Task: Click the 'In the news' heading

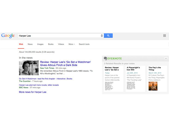Action: click(x=26, y=58)
